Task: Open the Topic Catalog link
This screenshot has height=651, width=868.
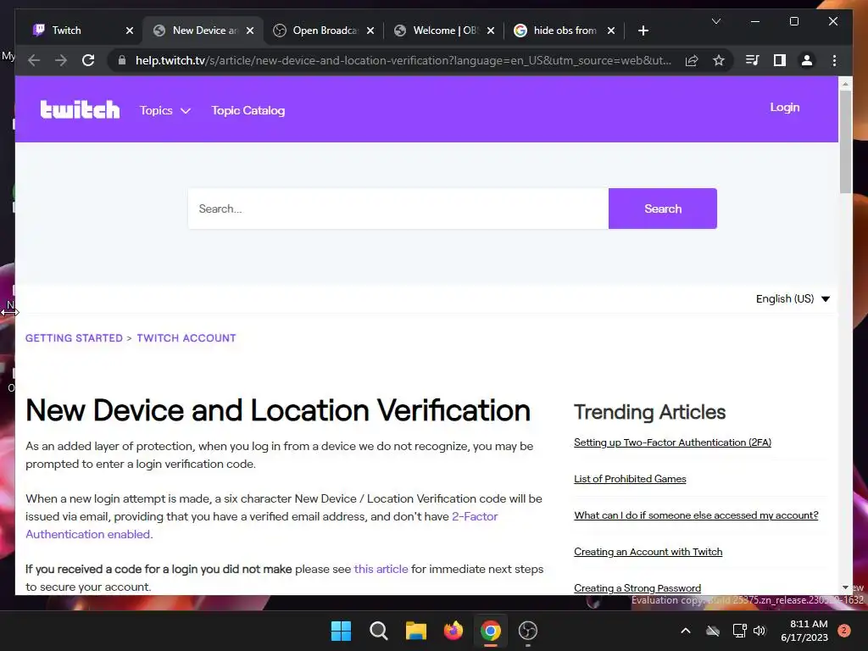Action: click(x=248, y=110)
